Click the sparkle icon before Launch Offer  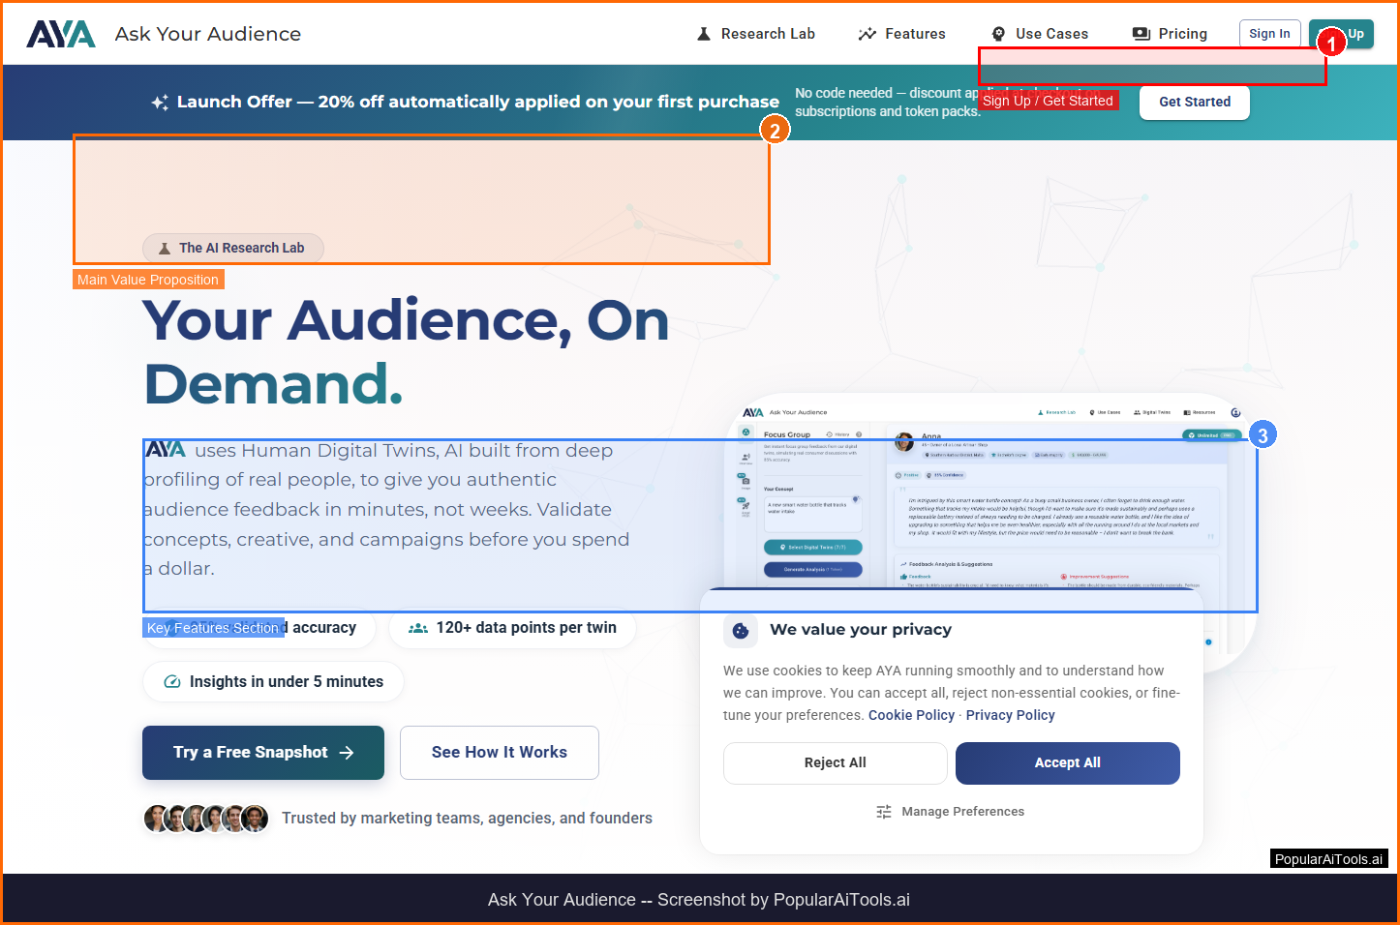[160, 103]
